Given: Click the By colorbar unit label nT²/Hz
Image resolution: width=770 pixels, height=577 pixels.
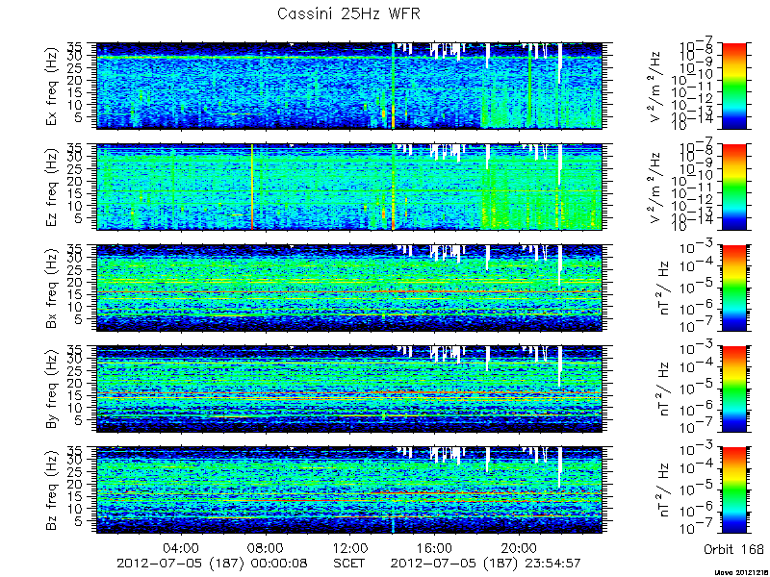Looking at the screenshot, I should click(x=664, y=389).
